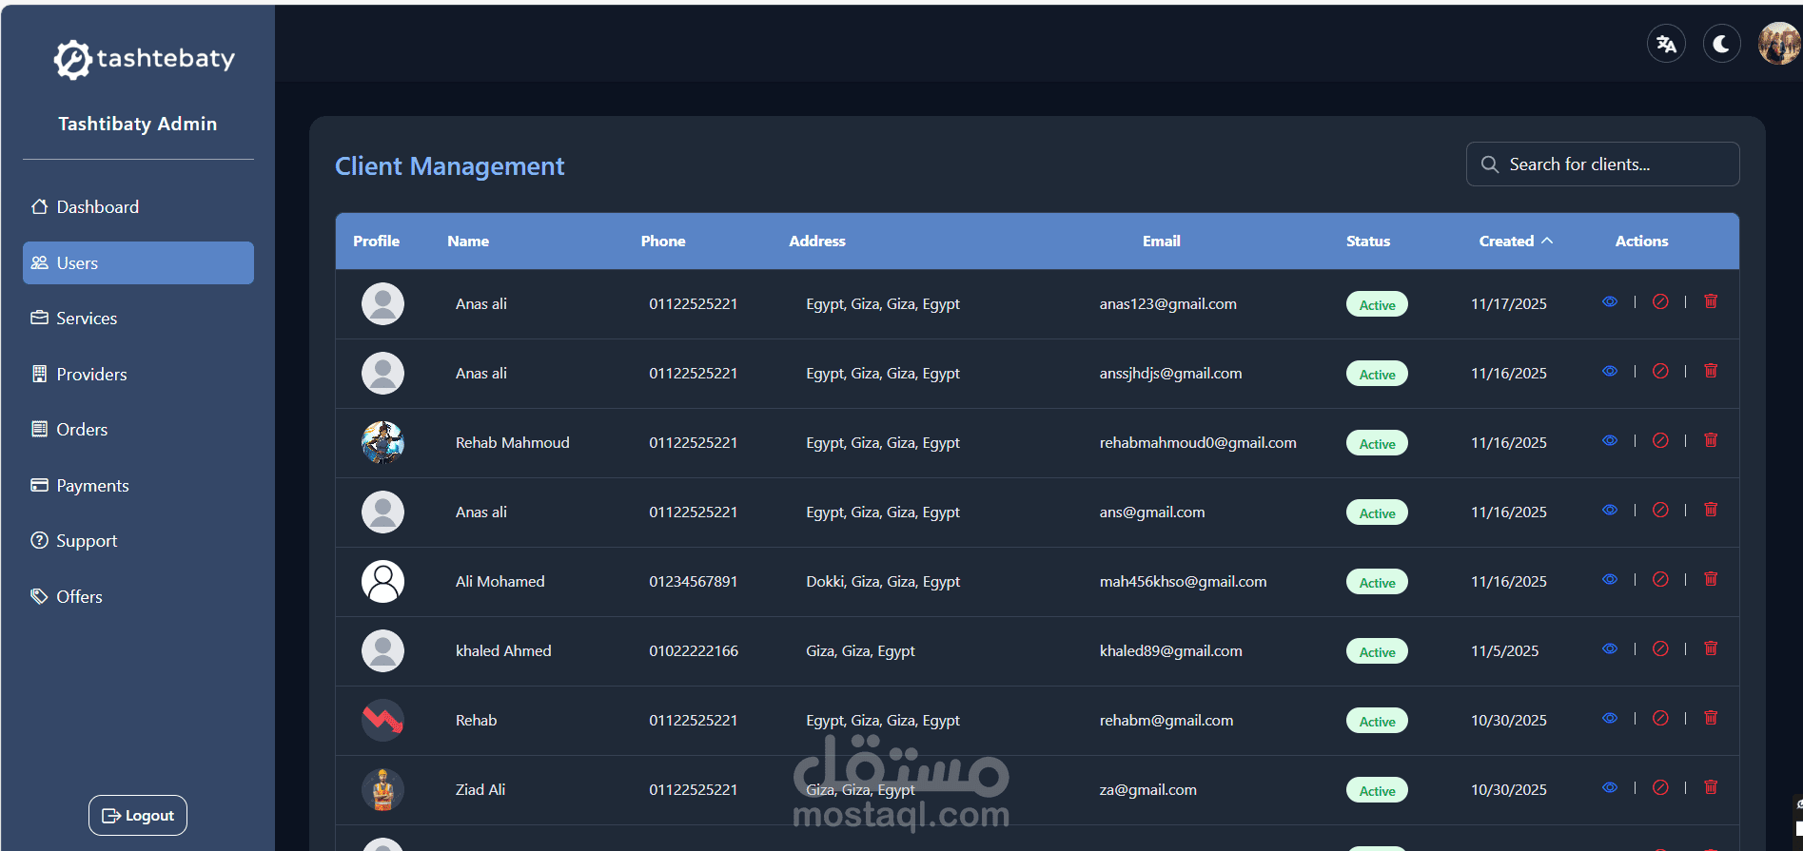Image resolution: width=1803 pixels, height=851 pixels.
Task: Block client rehabm@gmail.com
Action: coord(1660,718)
